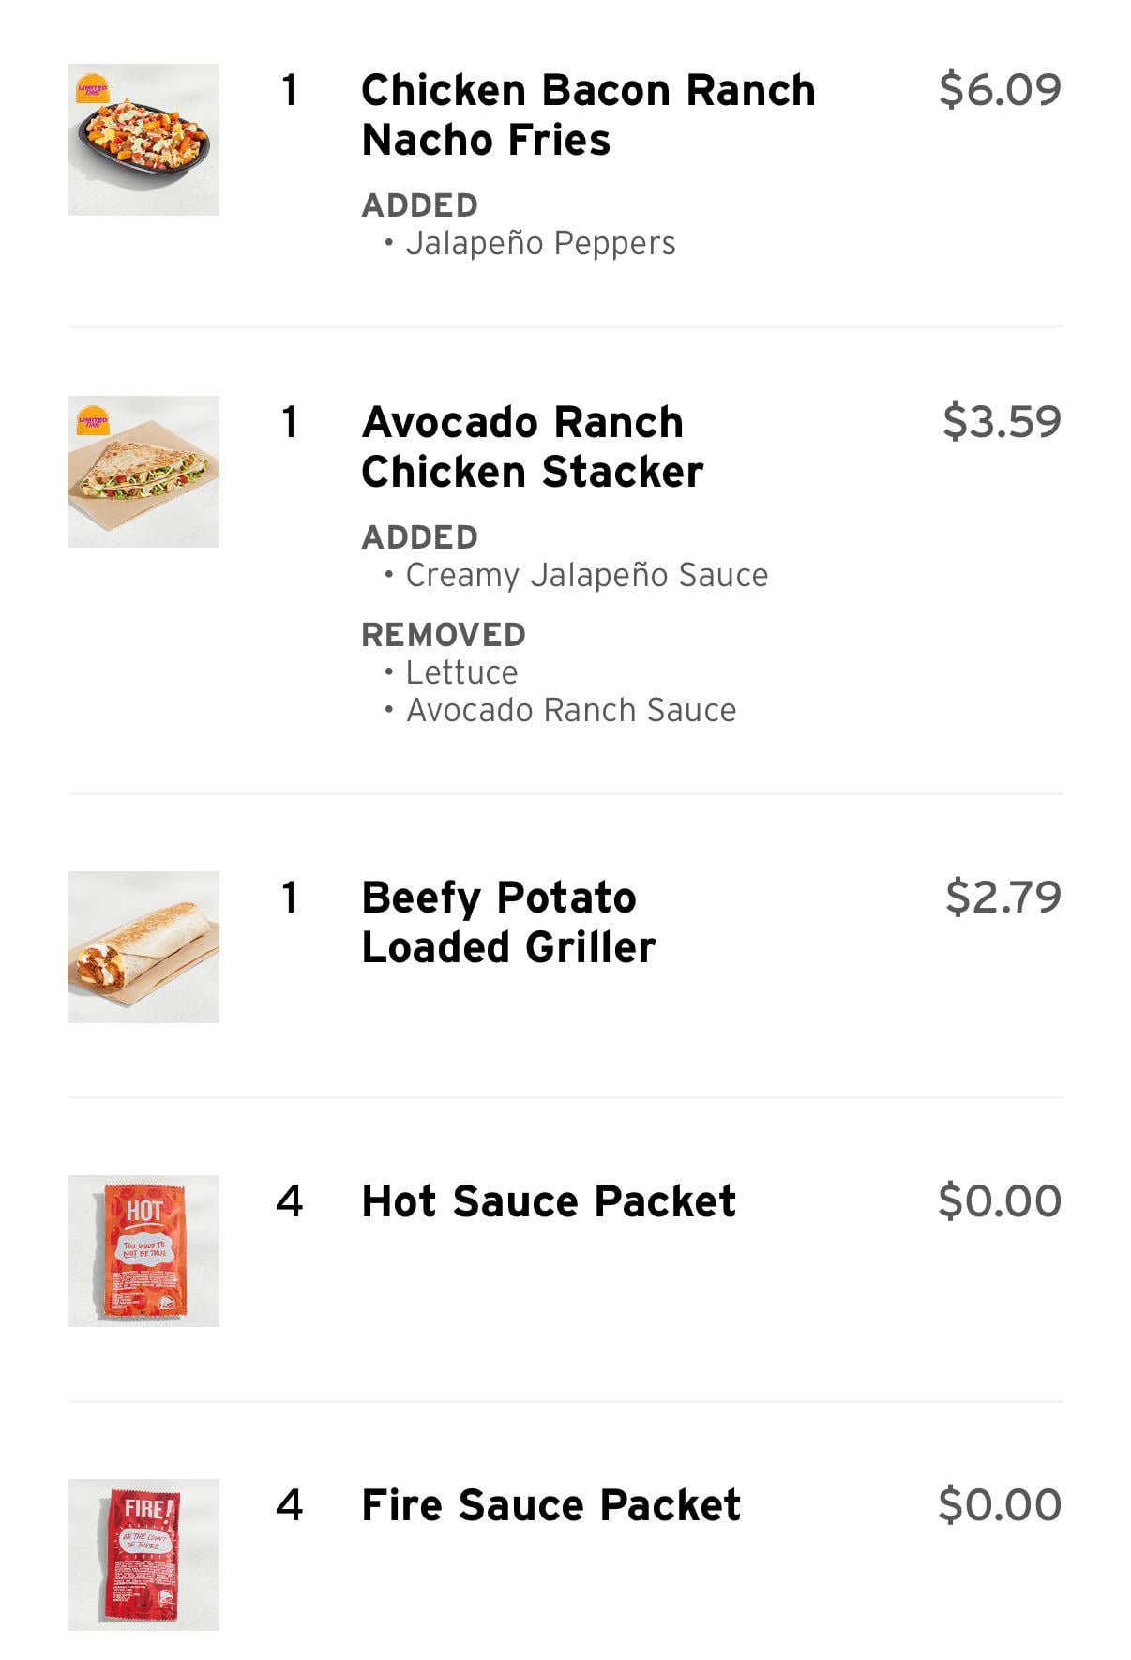The height and width of the screenshot is (1660, 1131).
Task: Click the $6.09 price
Action: 1000,89
